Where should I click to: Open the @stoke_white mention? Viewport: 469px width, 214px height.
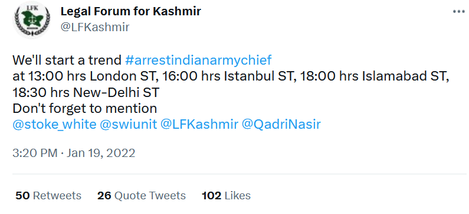click(x=54, y=124)
